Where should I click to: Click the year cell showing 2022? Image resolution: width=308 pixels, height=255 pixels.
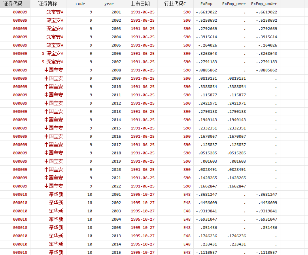coord(116,186)
